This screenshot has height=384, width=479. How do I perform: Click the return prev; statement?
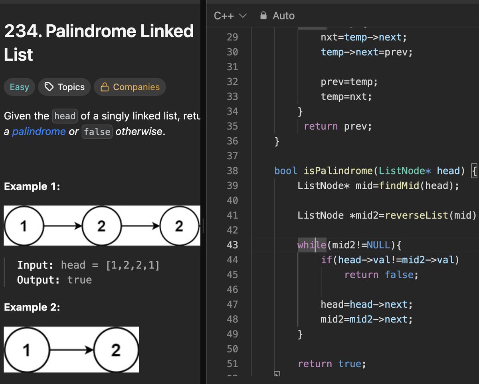coord(338,127)
